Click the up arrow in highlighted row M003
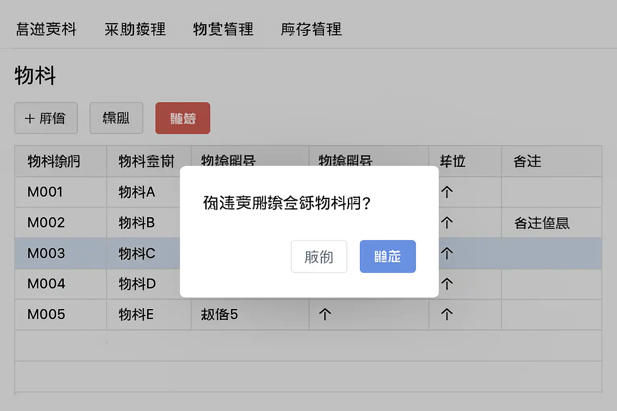Image resolution: width=617 pixels, height=411 pixels. (447, 253)
